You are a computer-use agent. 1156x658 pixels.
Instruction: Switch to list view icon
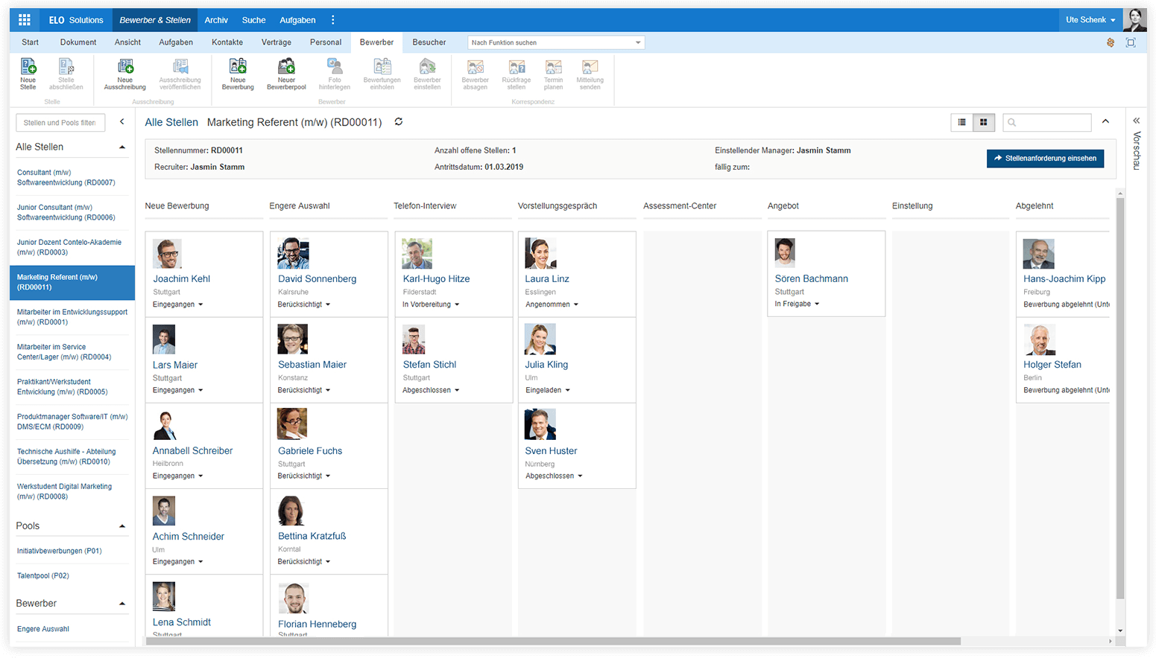click(962, 122)
